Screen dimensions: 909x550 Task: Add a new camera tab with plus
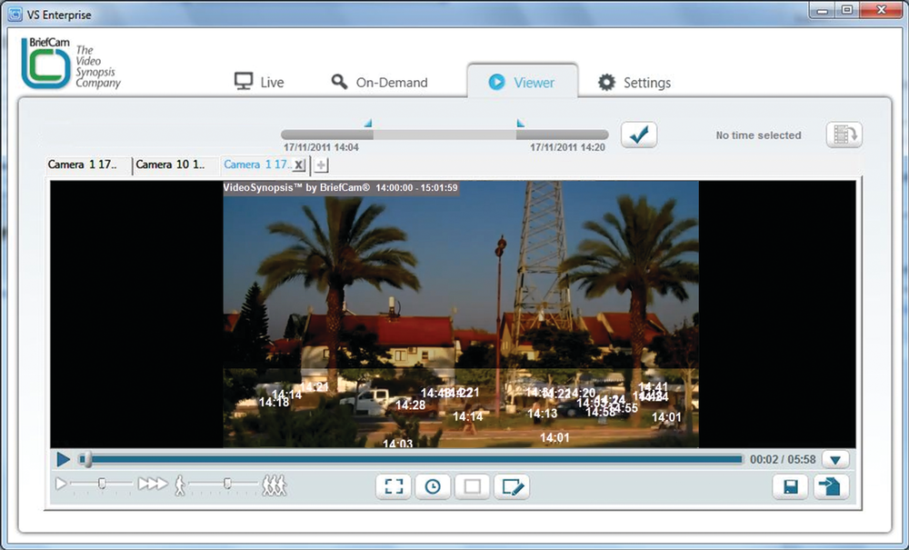(x=321, y=165)
